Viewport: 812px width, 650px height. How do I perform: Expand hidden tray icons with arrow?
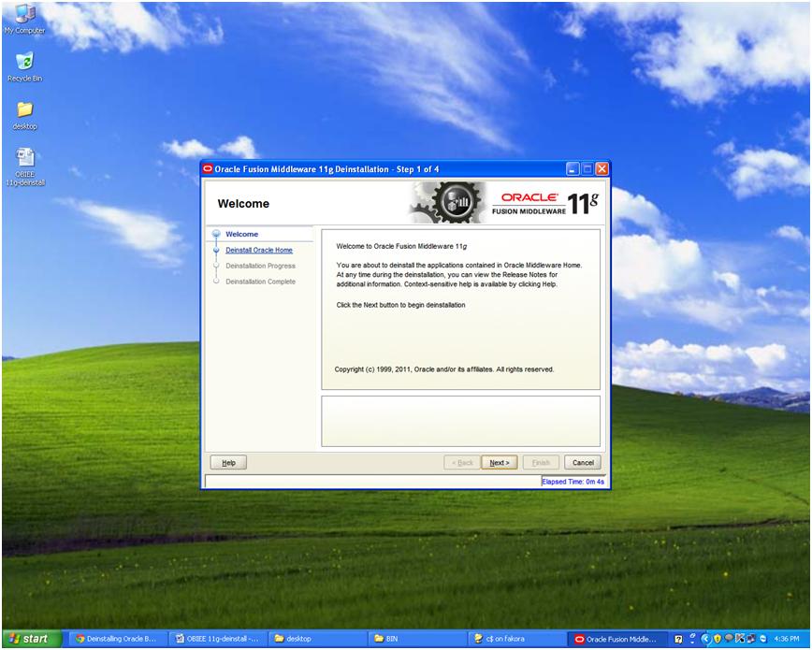click(x=706, y=639)
